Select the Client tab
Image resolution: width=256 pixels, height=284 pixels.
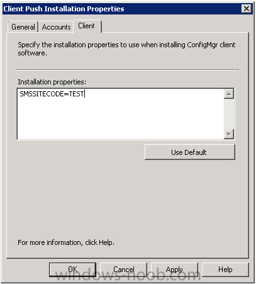[87, 26]
